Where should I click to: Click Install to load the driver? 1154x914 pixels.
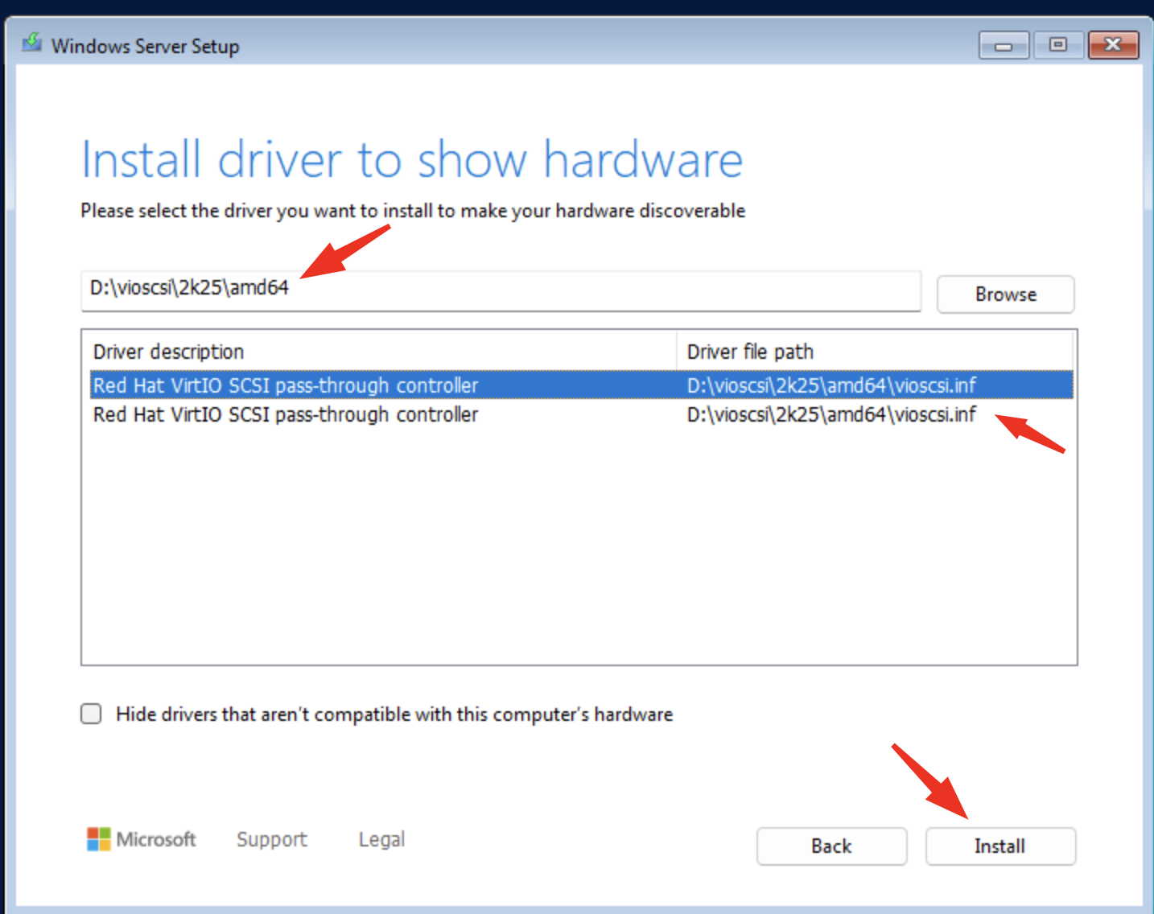pyautogui.click(x=999, y=846)
